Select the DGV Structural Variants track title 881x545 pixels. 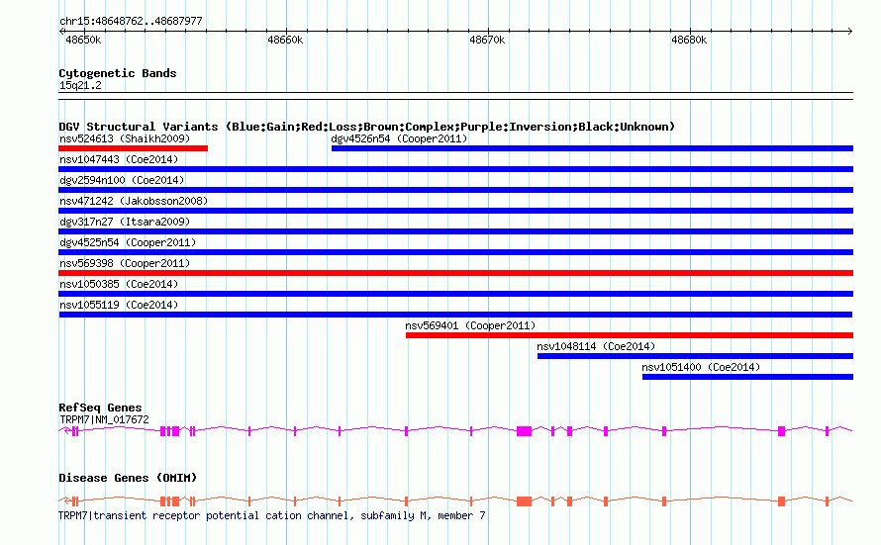pyautogui.click(x=367, y=127)
